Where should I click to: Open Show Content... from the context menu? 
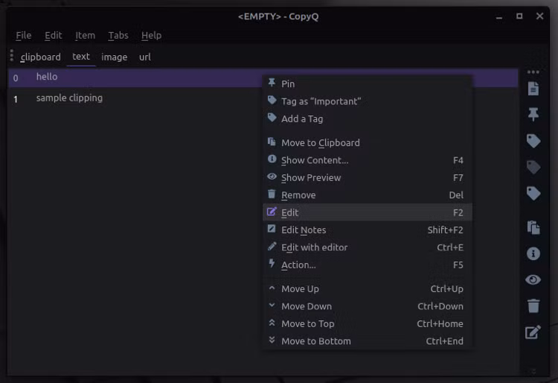[x=368, y=160]
